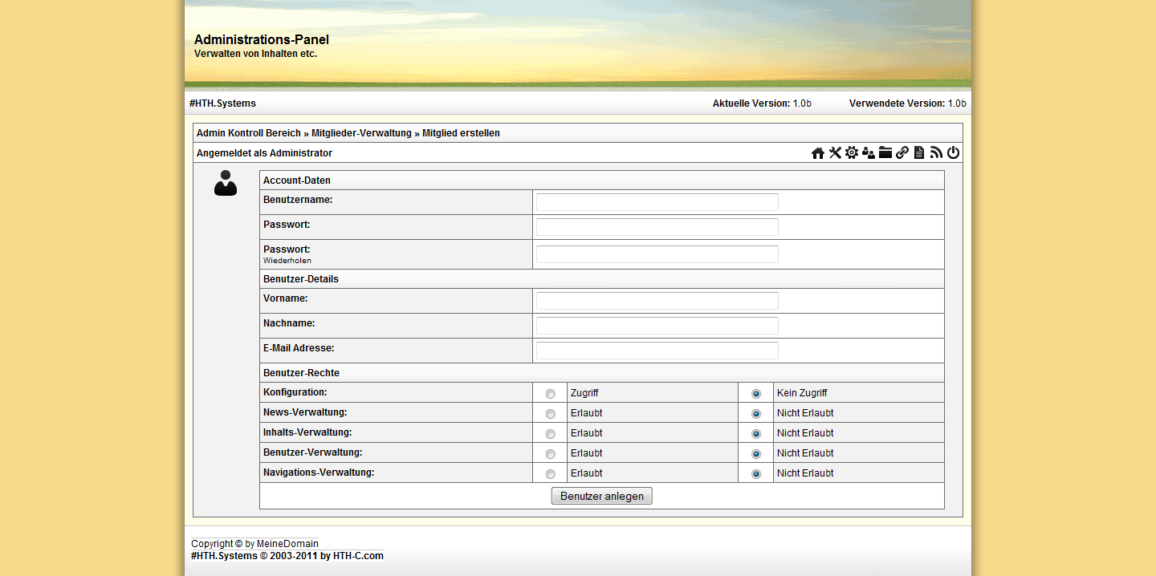Image resolution: width=1156 pixels, height=576 pixels.
Task: Click the Administrations-Panel heading
Action: [262, 39]
